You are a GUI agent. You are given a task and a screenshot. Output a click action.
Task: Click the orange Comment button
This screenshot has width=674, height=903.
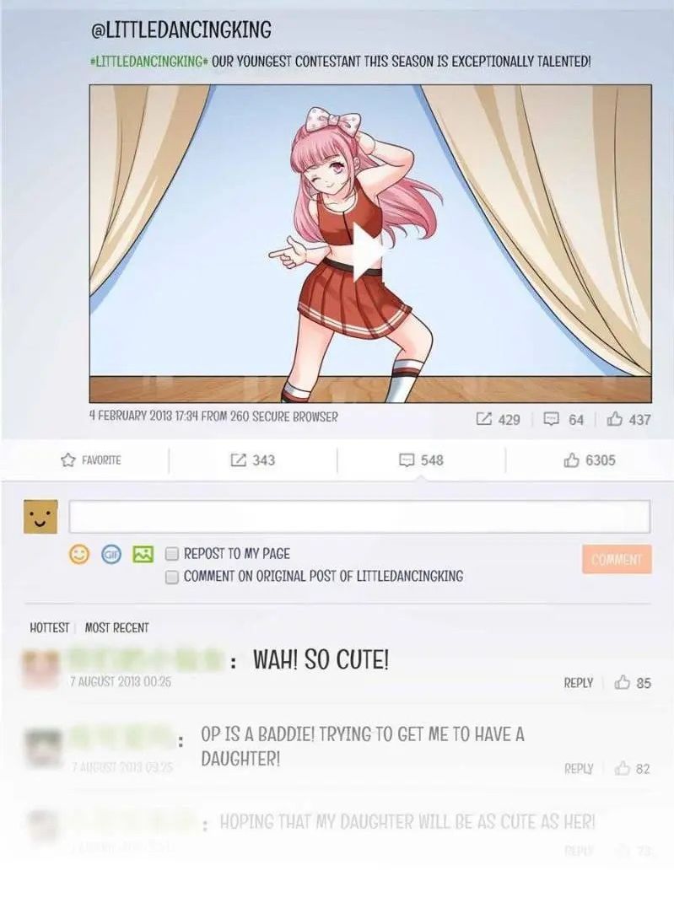click(x=617, y=559)
